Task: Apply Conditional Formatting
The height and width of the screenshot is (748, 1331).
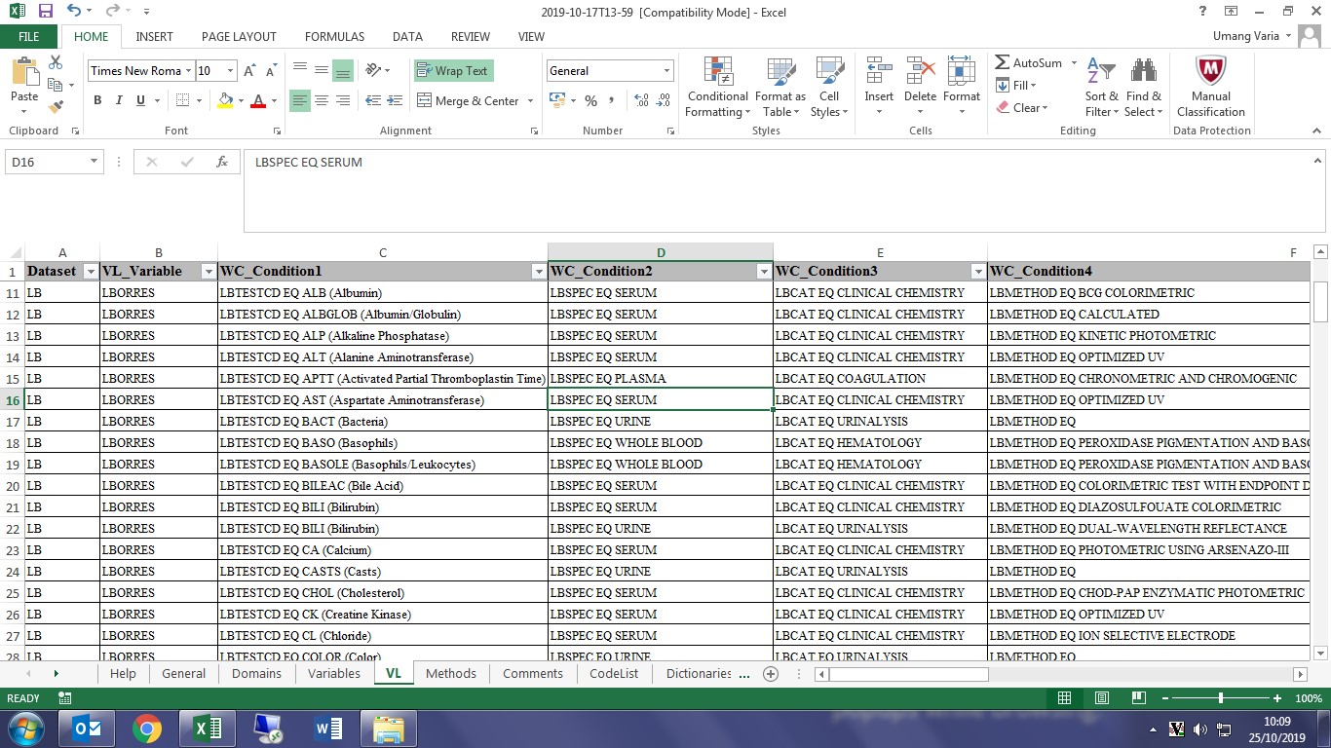Action: (717, 88)
